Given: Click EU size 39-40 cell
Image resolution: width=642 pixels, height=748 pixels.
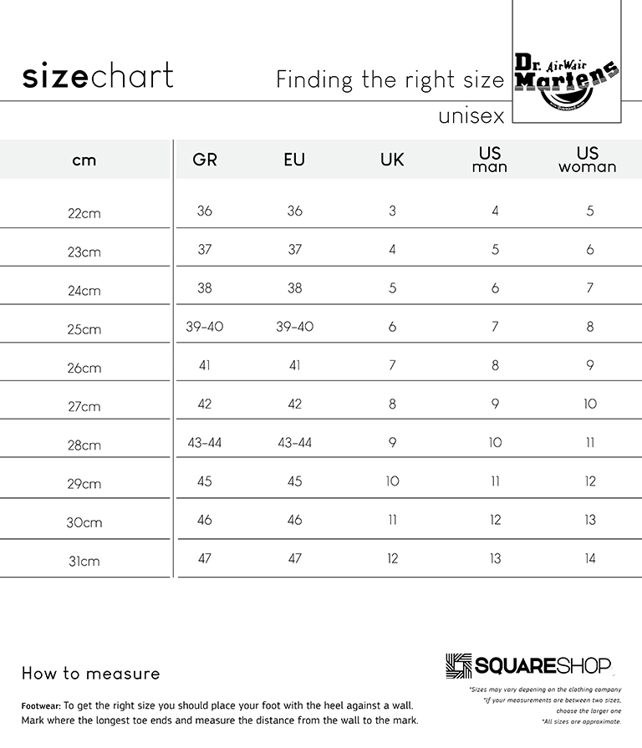Looking at the screenshot, I should pos(295,327).
